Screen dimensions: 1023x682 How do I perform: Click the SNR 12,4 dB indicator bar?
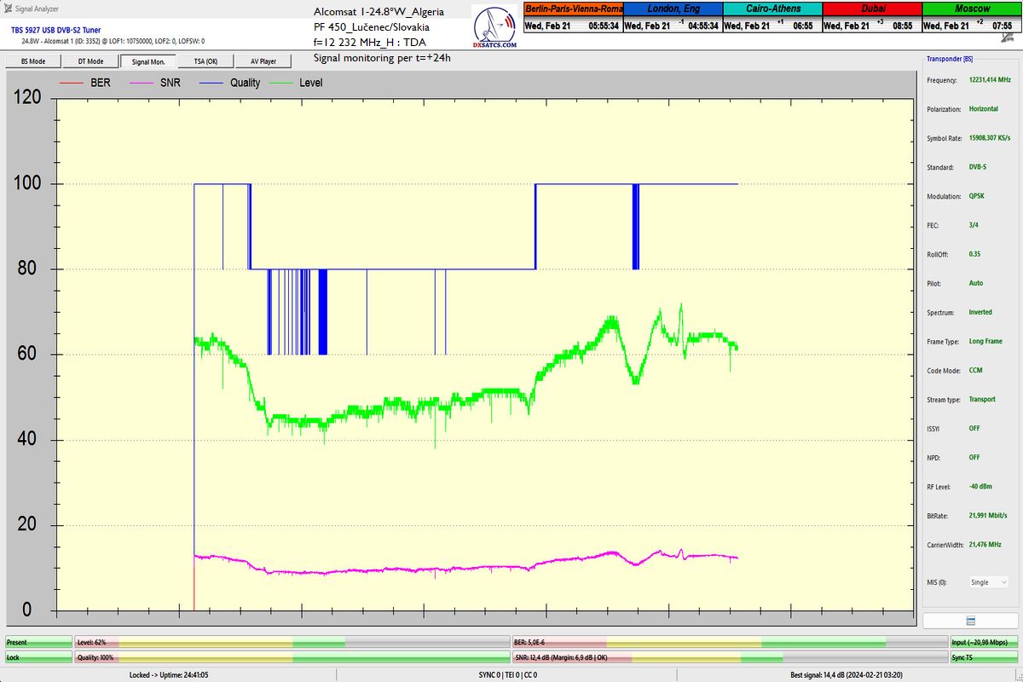[x=729, y=657]
